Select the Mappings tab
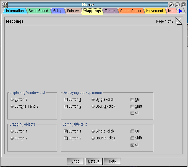This screenshot has height=167, width=188. 92,11
